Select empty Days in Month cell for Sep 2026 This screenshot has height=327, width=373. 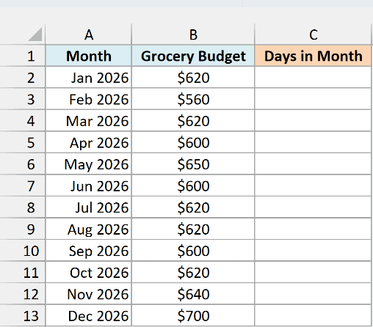point(313,250)
